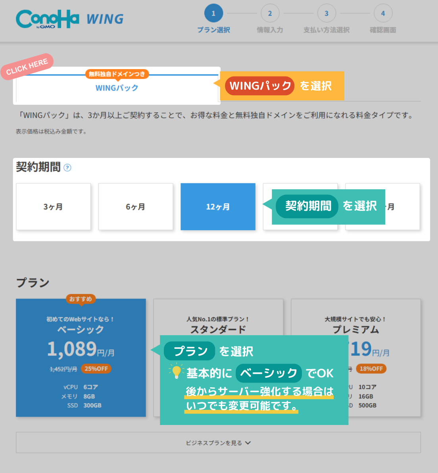438x473 pixels.
Task: Click step 2 circle 情報入力
Action: [270, 13]
